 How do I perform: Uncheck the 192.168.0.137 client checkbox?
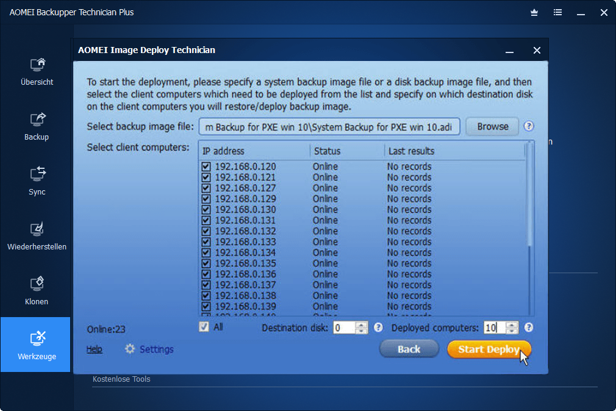pos(206,285)
